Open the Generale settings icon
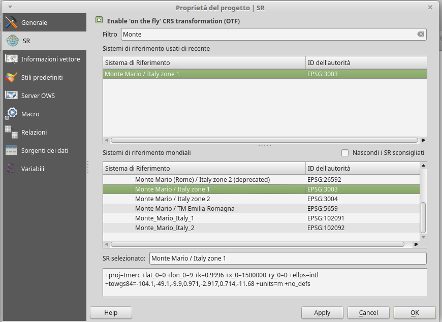The width and height of the screenshot is (442, 322). coord(11,22)
